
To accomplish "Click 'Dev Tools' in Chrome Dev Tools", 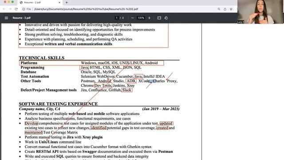I will pos(103,85).
